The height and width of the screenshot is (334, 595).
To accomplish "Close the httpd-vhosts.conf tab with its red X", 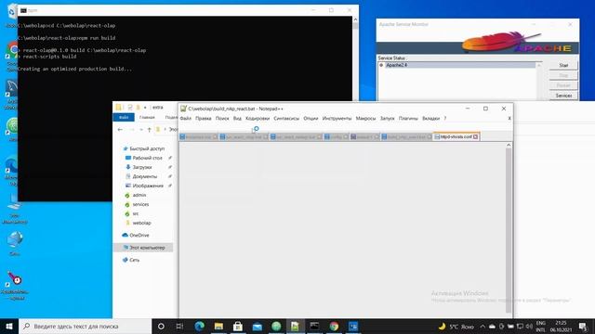I will point(475,136).
